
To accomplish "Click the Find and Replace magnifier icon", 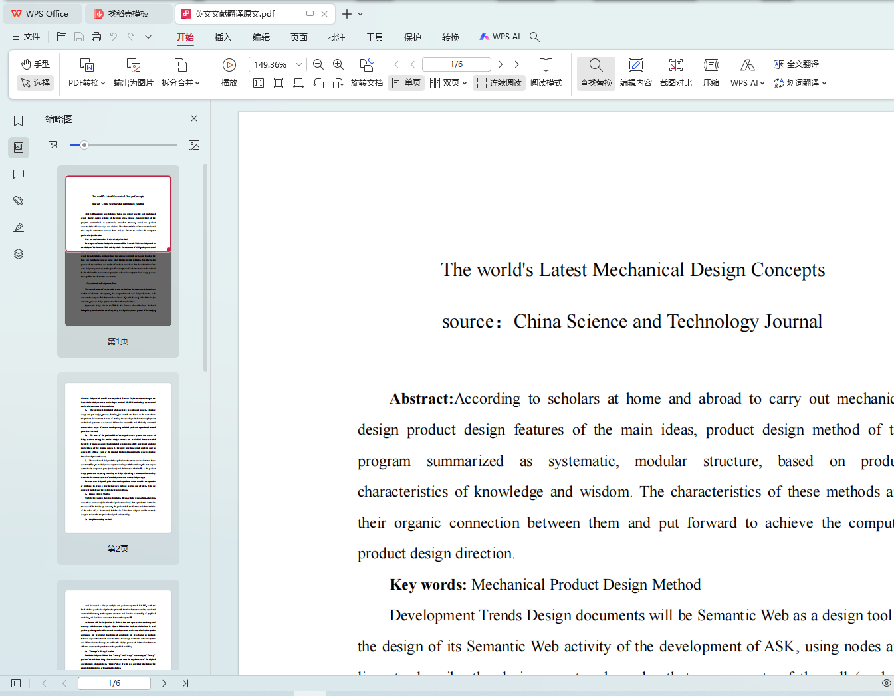I will click(x=596, y=65).
